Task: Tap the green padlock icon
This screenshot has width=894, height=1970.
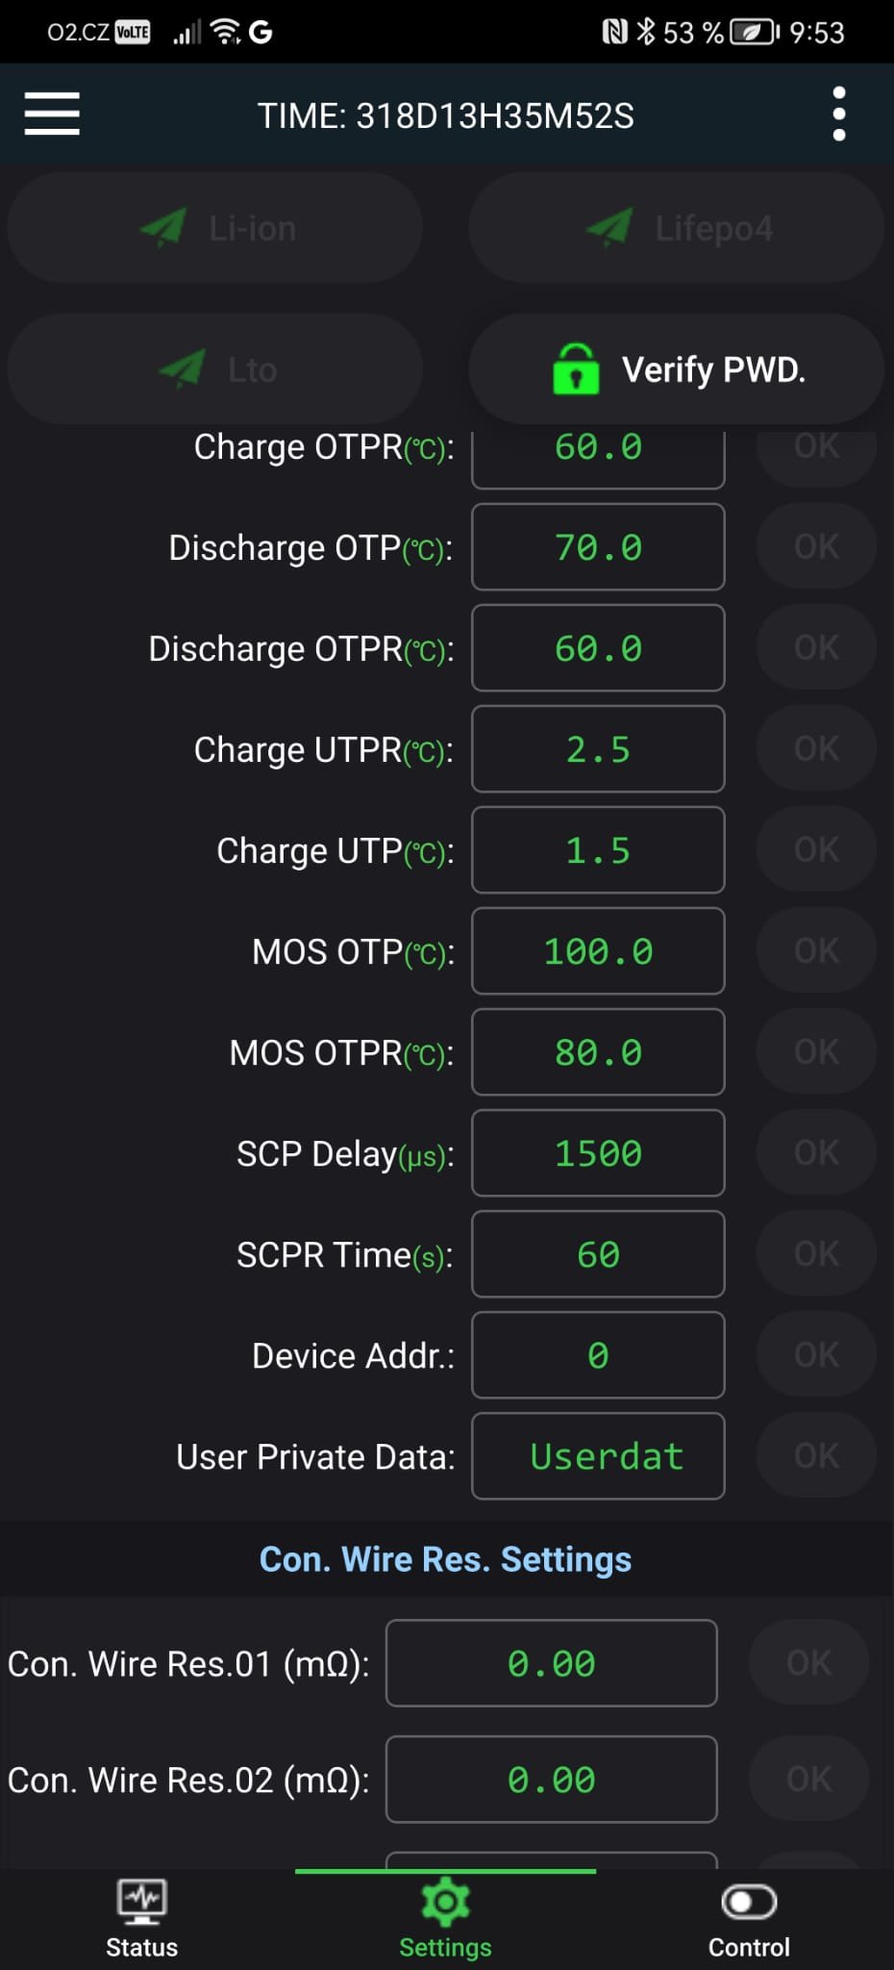Action: [x=576, y=369]
